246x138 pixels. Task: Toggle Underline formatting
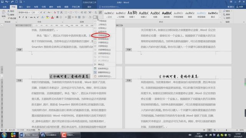(27, 17)
